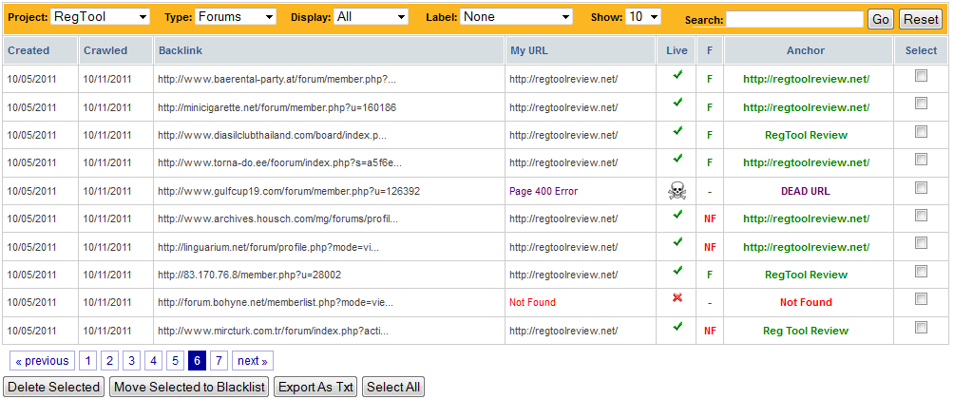Expand the Type dropdown set to Forums
Image resolution: width=954 pixels, height=399 pixels.
point(236,17)
